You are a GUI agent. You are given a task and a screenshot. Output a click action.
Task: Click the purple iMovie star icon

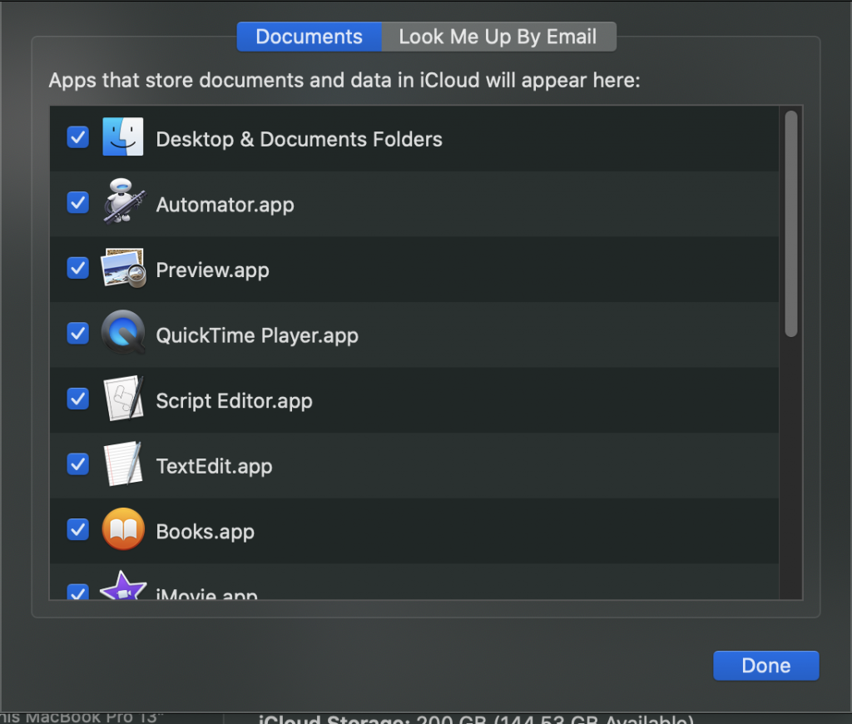point(123,586)
